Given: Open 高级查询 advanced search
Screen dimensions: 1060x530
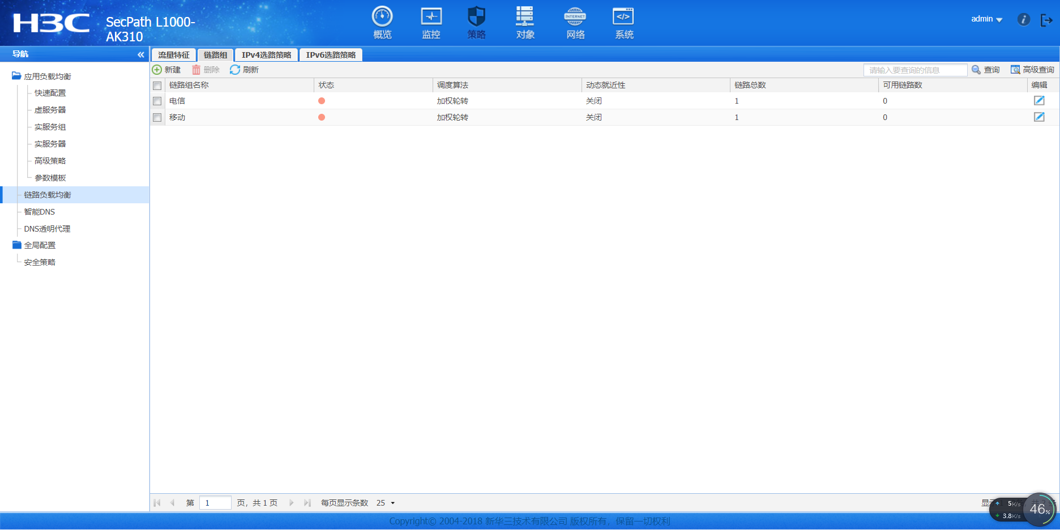Looking at the screenshot, I should tap(1032, 70).
